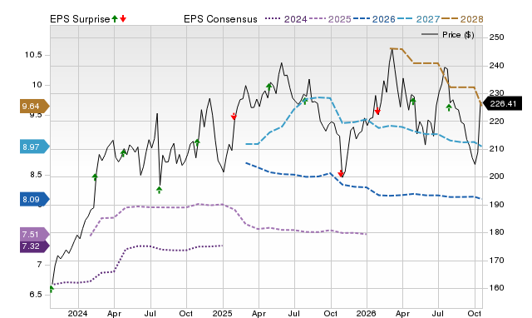This screenshot has width=532, height=318.
Task: Click the Jul label just before 2026's Oct label
Action: (438, 313)
